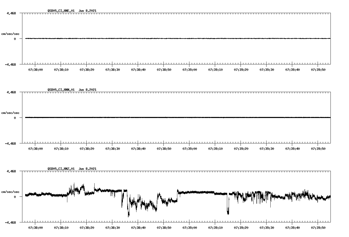Click 07:38:20 time label under HNE plot
Image resolution: width=349 pixels, height=237 pixels.
click(87, 70)
